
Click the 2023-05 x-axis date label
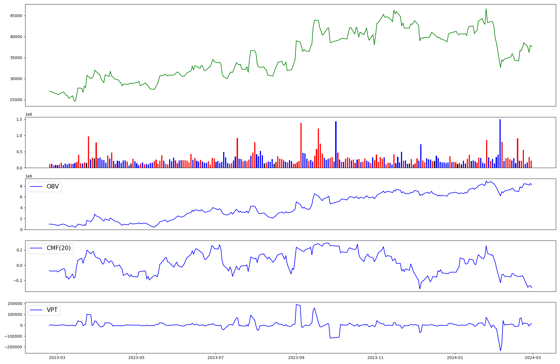point(136,358)
